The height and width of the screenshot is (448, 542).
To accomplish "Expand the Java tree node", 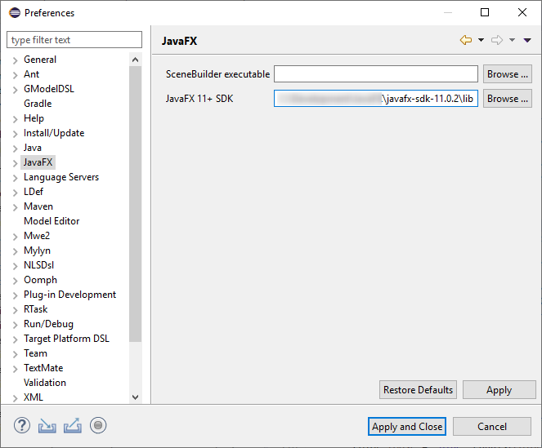I will coord(15,149).
